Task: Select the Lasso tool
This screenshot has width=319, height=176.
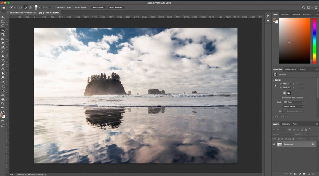Action: pos(2,26)
